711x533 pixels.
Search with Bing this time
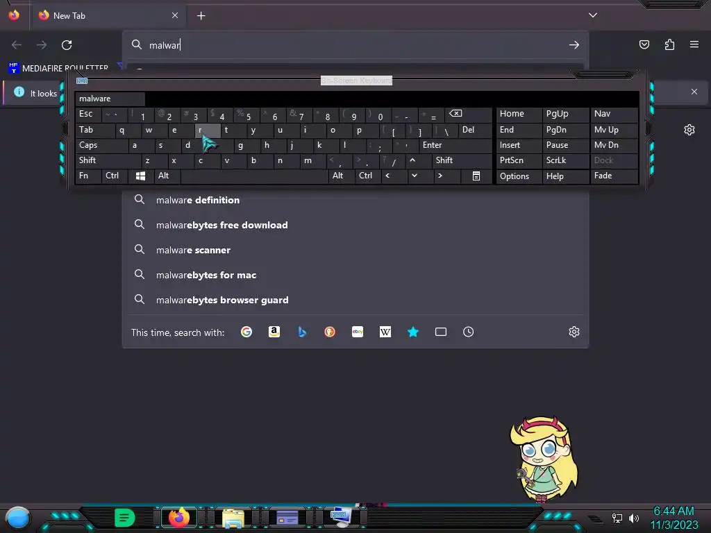[302, 332]
